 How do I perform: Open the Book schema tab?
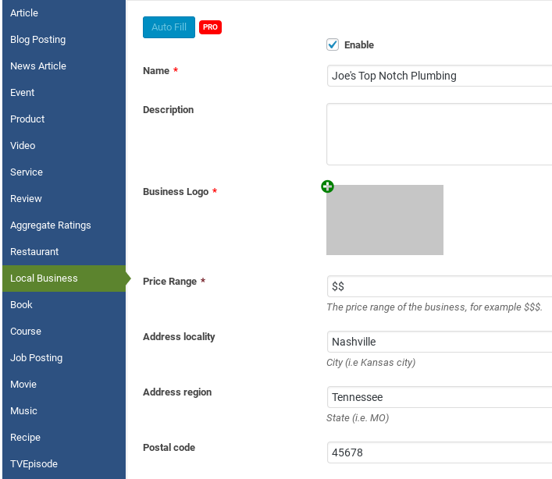tap(64, 304)
